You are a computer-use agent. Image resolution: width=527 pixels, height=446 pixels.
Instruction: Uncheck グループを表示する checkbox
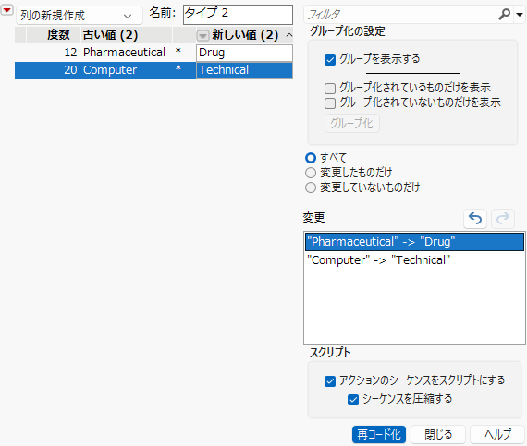tap(330, 60)
